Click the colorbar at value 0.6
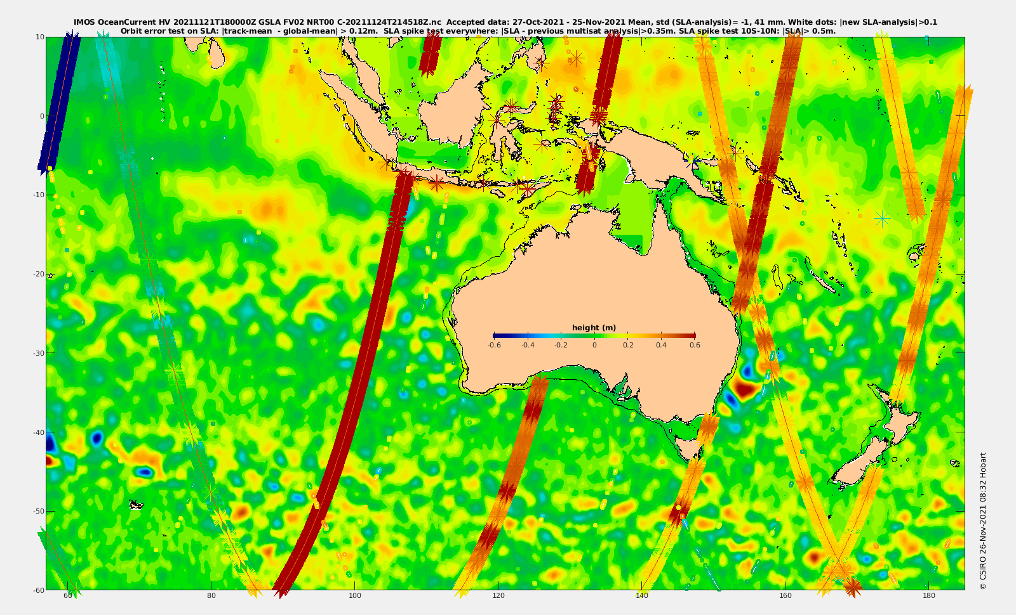The height and width of the screenshot is (615, 1016). (x=695, y=335)
